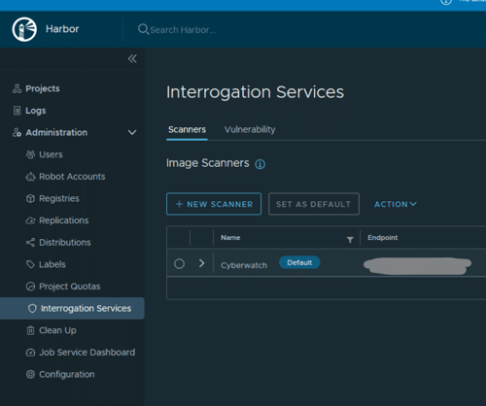Click the Image Scanners info icon
This screenshot has width=486, height=406.
point(260,164)
